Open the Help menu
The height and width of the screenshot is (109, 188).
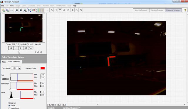[75, 6]
